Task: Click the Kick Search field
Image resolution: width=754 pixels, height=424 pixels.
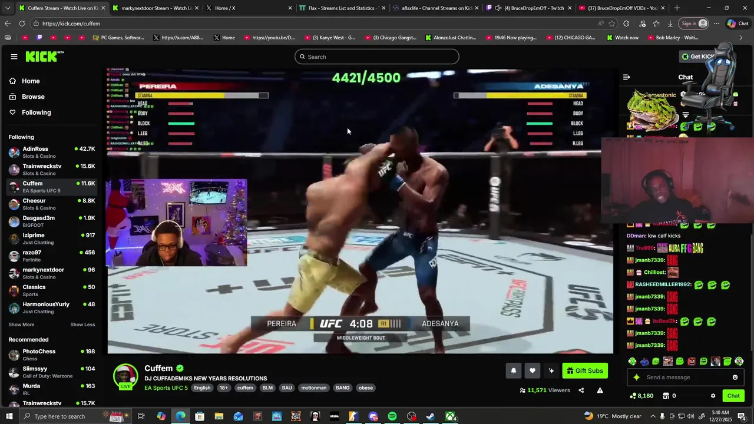Action: click(377, 57)
